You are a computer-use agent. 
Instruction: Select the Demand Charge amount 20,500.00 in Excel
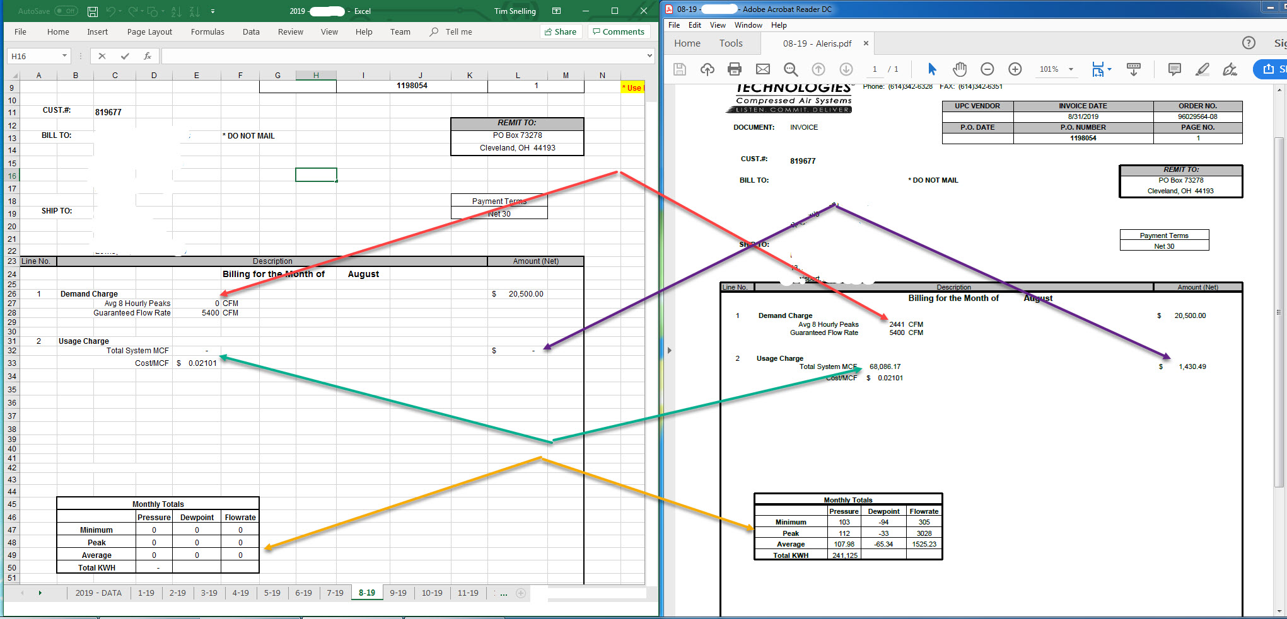(517, 294)
